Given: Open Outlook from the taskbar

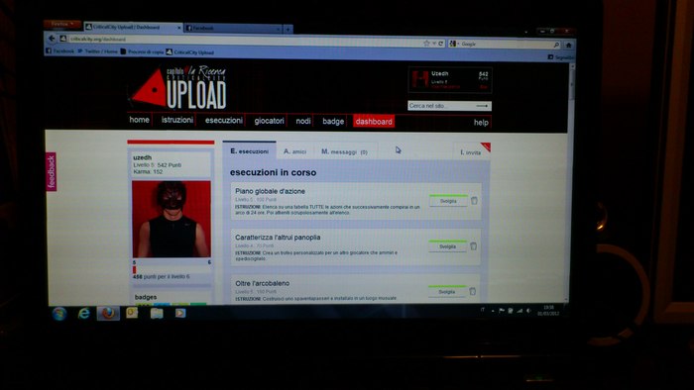Looking at the screenshot, I should (x=132, y=313).
